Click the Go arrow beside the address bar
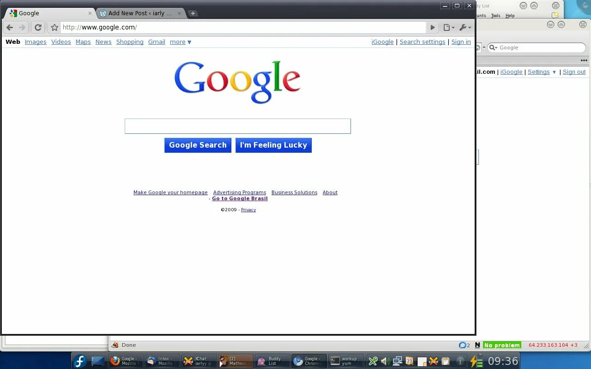Image resolution: width=591 pixels, height=369 pixels. pyautogui.click(x=433, y=28)
